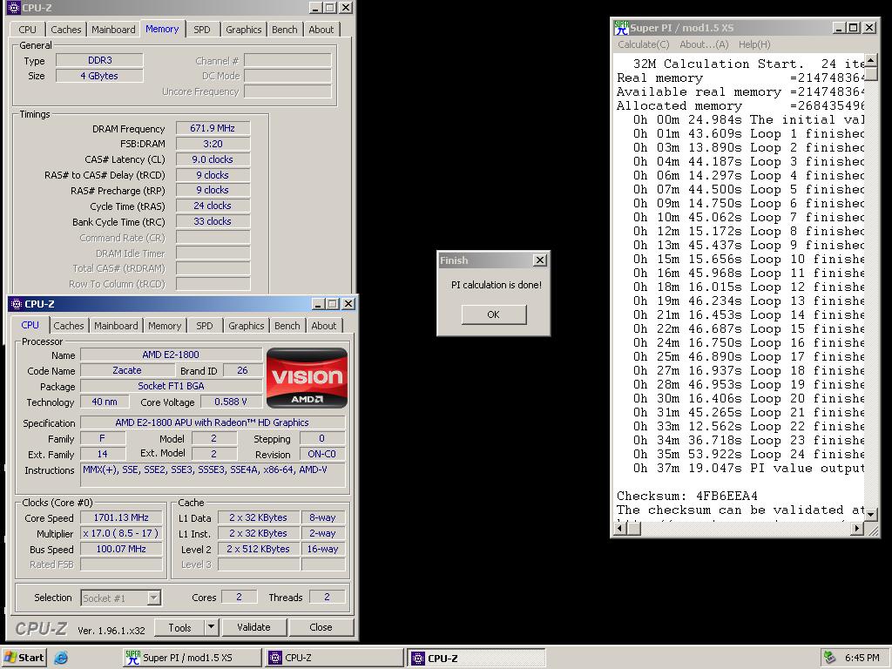Viewport: 892px width, 669px height.
Task: Open the Mainboard tab in the top CPU-Z window
Action: pyautogui.click(x=113, y=30)
